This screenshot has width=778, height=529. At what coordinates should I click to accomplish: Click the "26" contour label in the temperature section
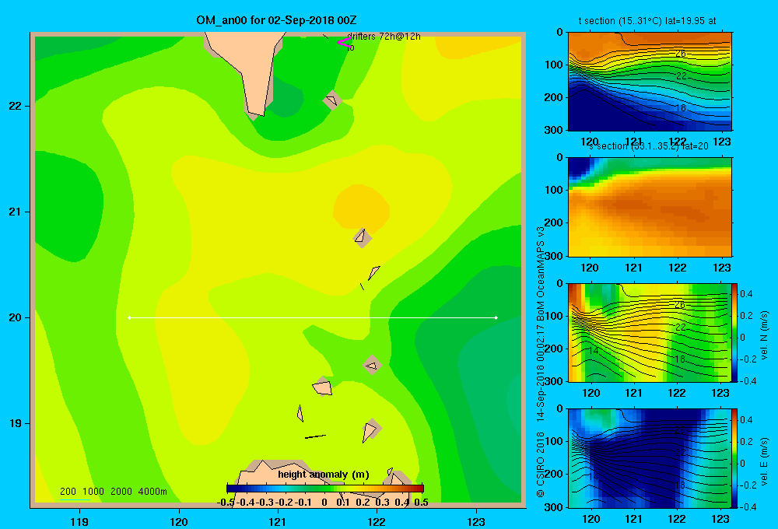[680, 54]
